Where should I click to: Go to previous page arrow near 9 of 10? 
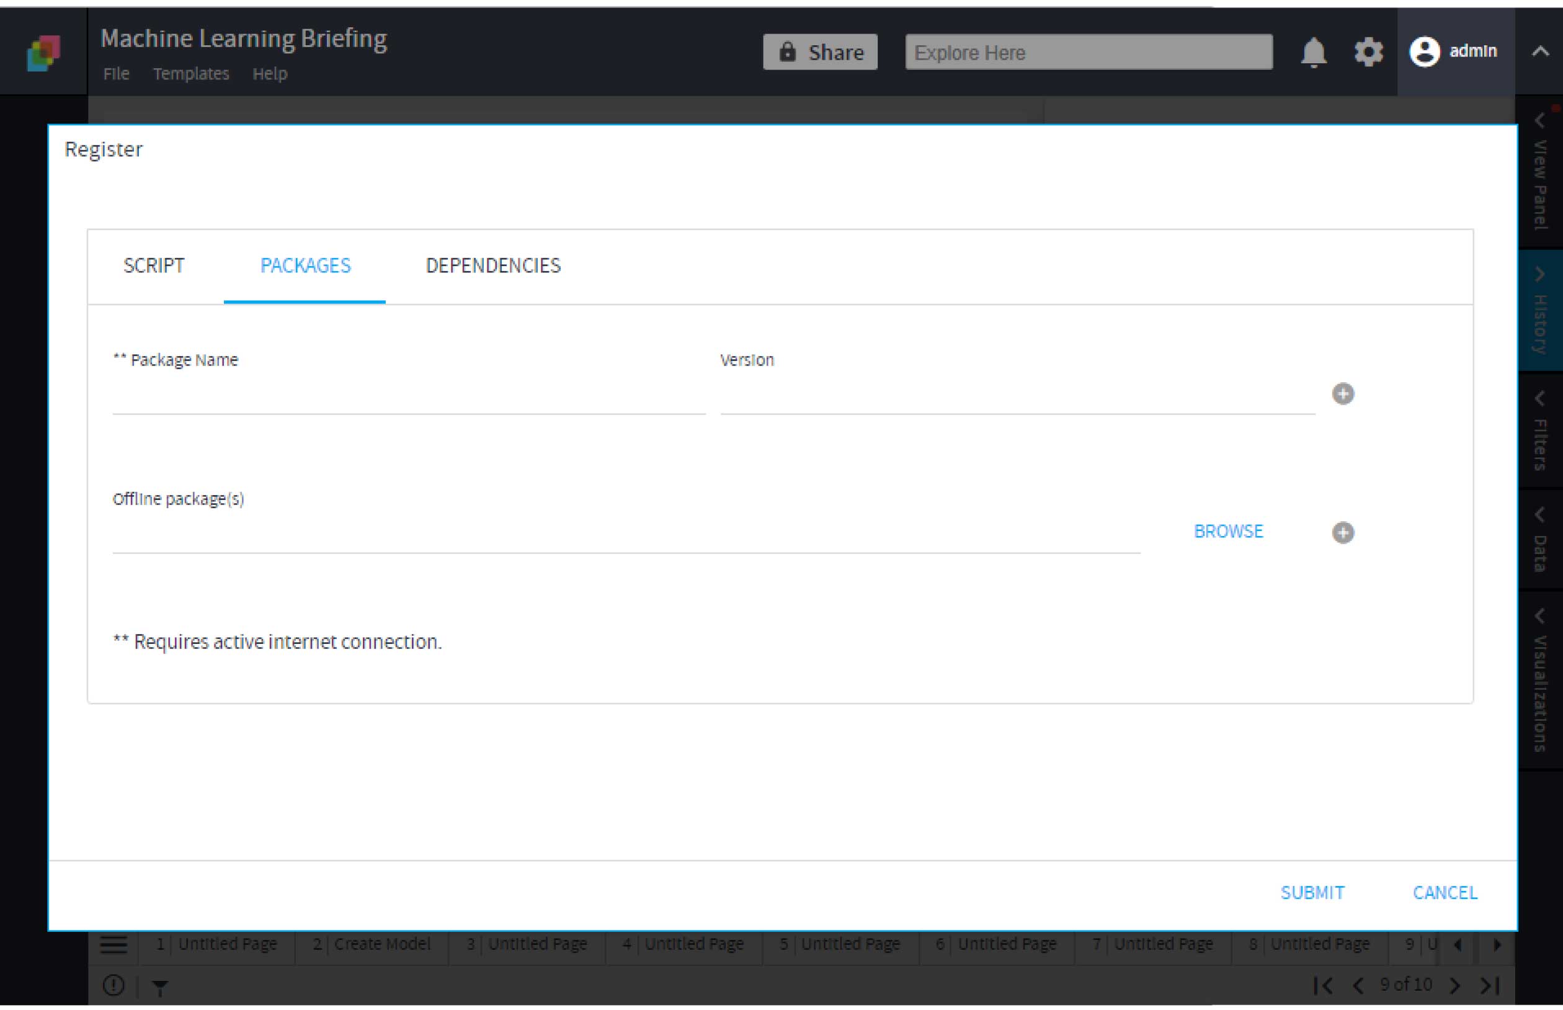pos(1358,985)
